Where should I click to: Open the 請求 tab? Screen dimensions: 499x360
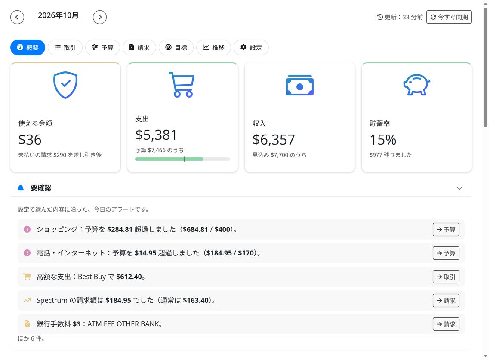[139, 47]
